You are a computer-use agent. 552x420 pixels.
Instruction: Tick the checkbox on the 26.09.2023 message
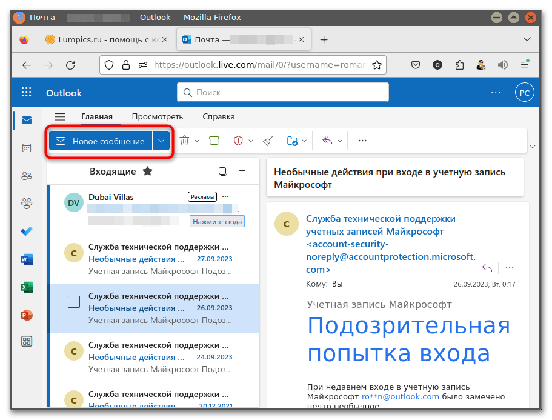[x=74, y=302]
